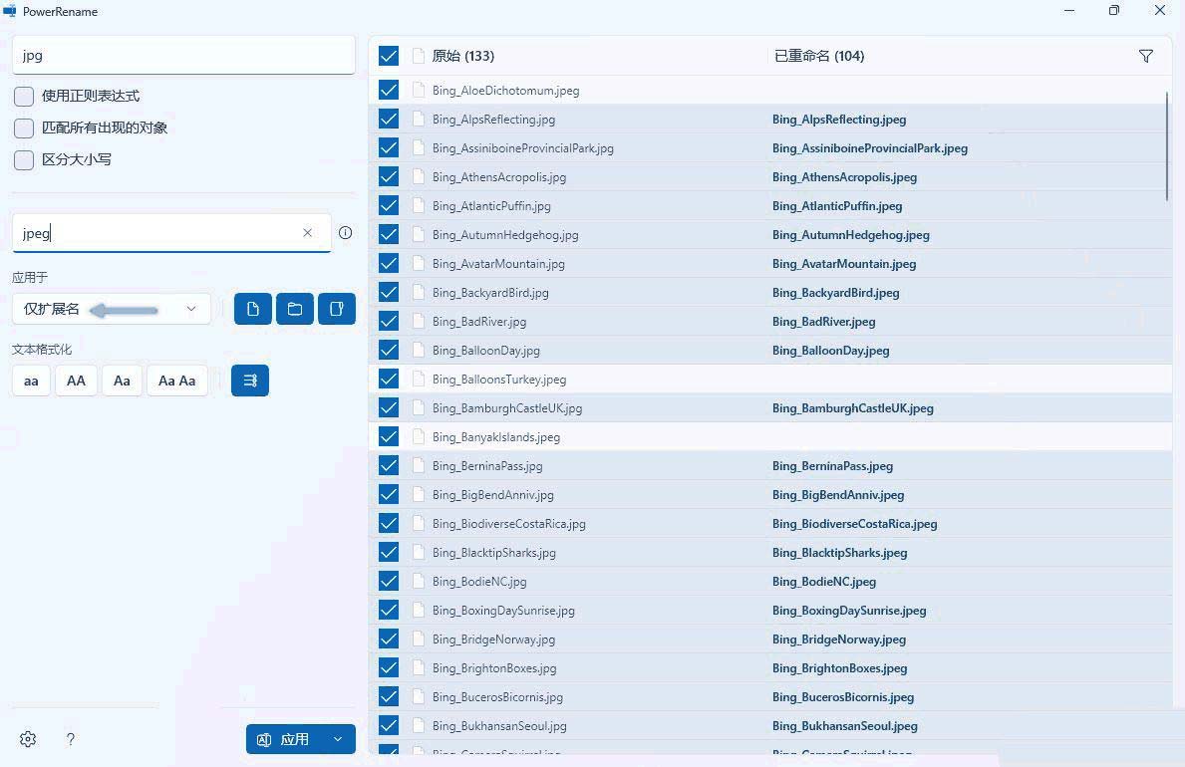Toggle the enumerate items icon button
Screen dimensions: 1185x767
(x=250, y=381)
